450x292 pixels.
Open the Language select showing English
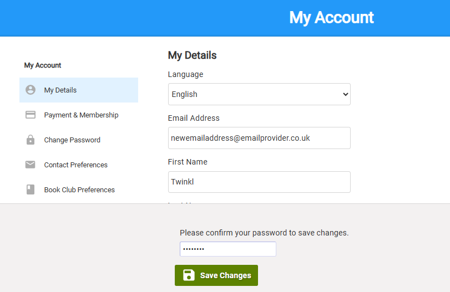(259, 94)
